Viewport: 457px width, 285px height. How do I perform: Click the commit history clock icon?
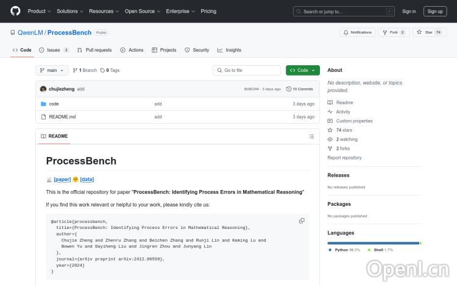click(289, 89)
